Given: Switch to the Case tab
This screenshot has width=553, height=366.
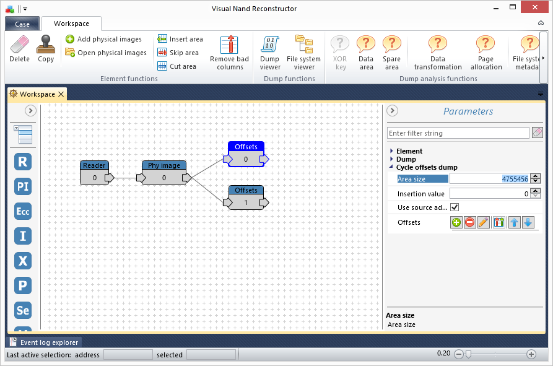Looking at the screenshot, I should point(22,24).
